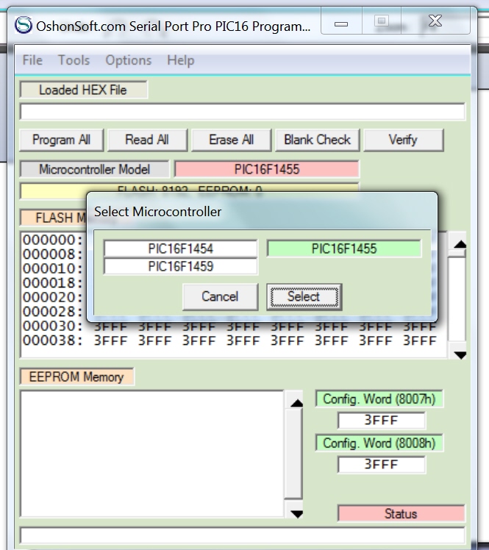The height and width of the screenshot is (550, 489).
Task: Click the pink Status label
Action: (401, 513)
